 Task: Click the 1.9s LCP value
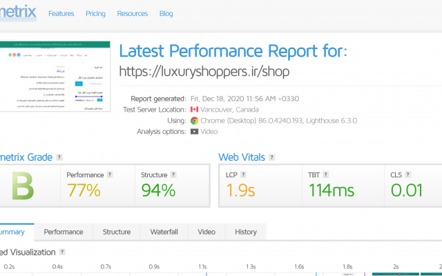click(x=241, y=190)
